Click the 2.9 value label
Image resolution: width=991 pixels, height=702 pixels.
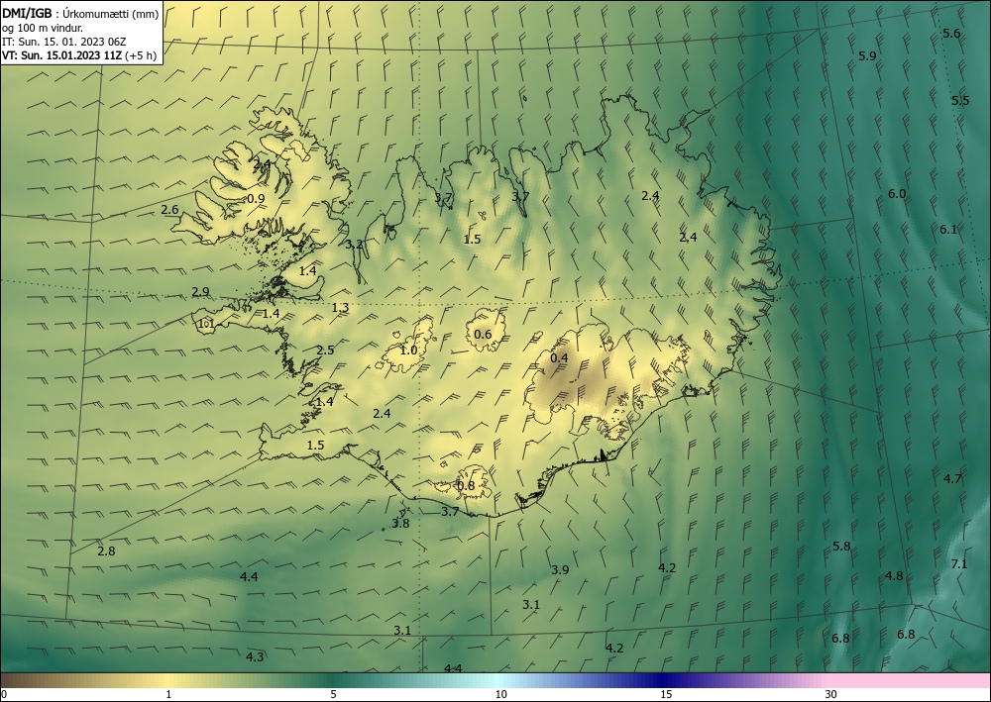(200, 292)
